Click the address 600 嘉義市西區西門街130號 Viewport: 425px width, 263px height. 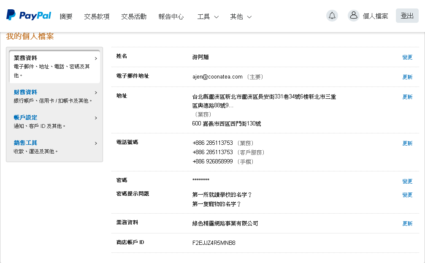tap(227, 124)
